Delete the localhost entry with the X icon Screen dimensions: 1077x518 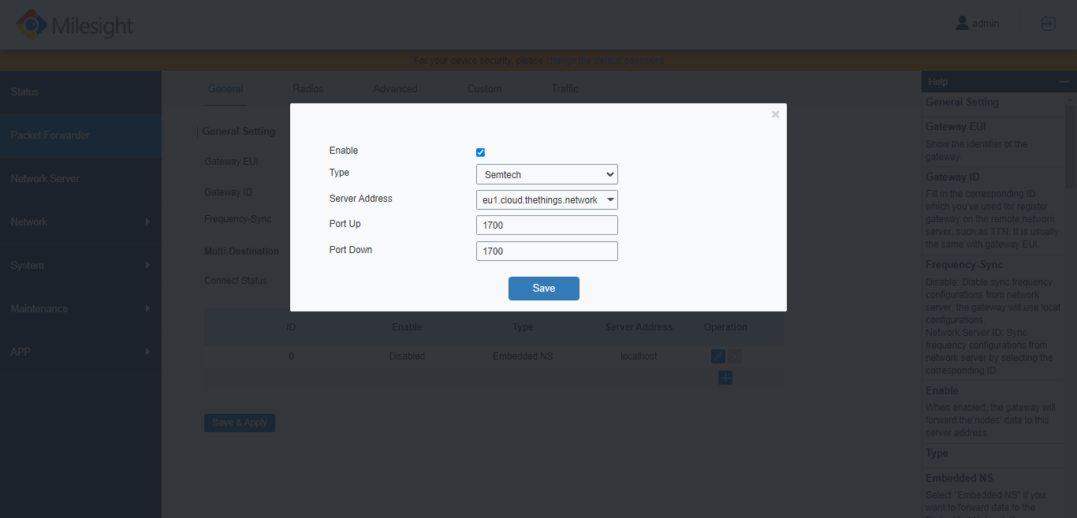click(x=734, y=356)
